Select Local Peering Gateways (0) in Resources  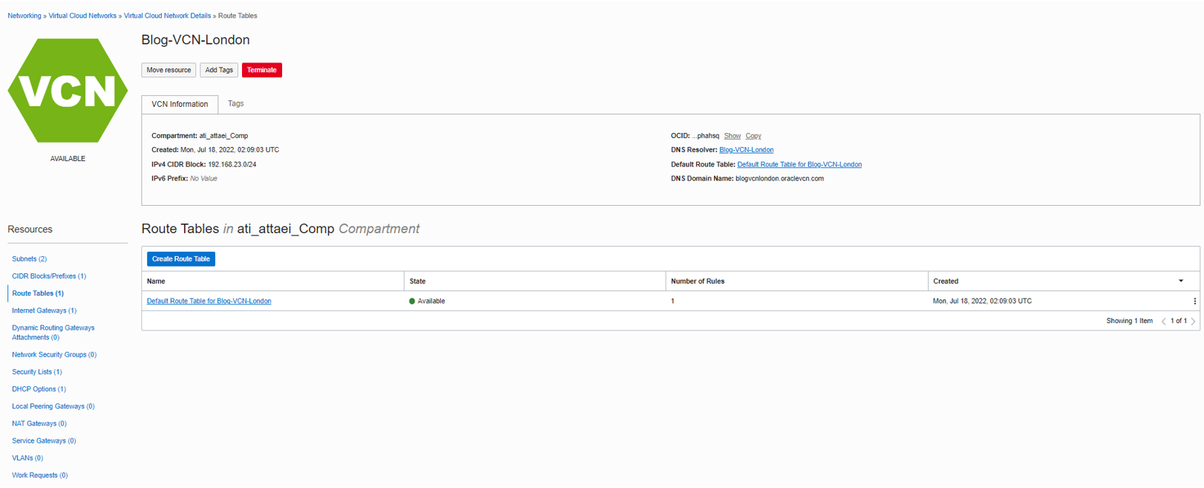click(53, 406)
